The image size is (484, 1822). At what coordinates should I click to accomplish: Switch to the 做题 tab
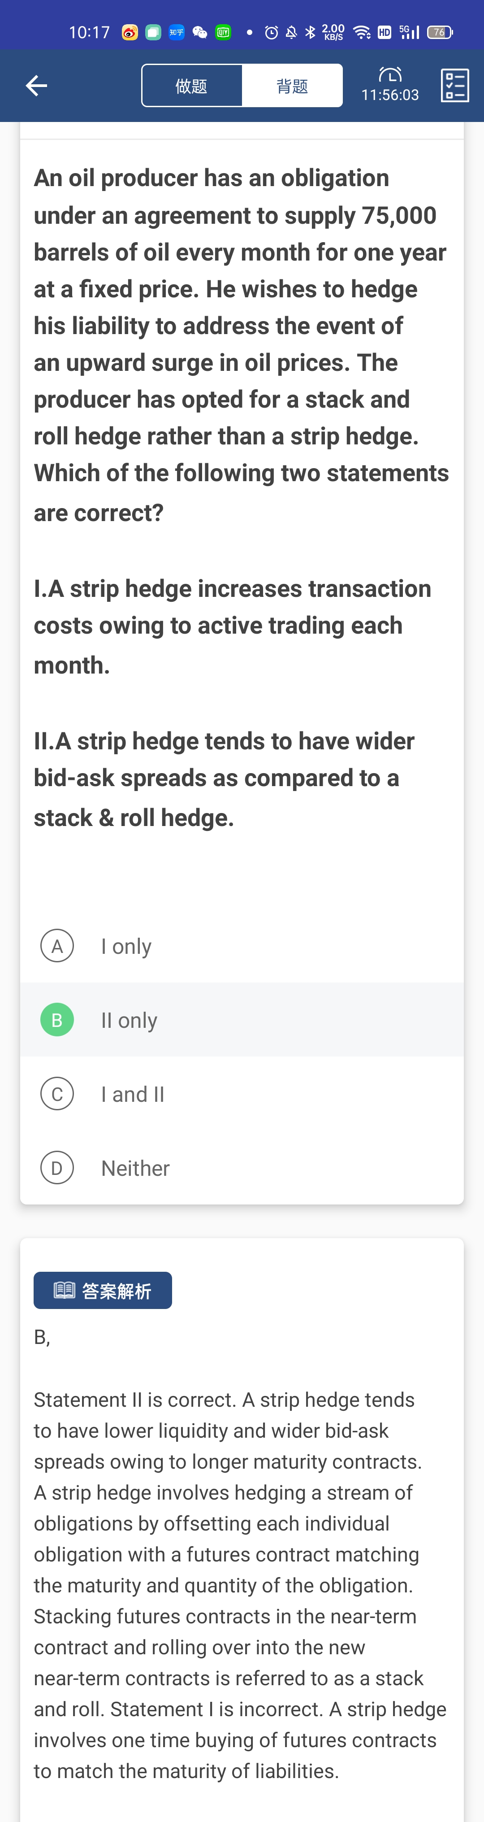click(x=191, y=86)
